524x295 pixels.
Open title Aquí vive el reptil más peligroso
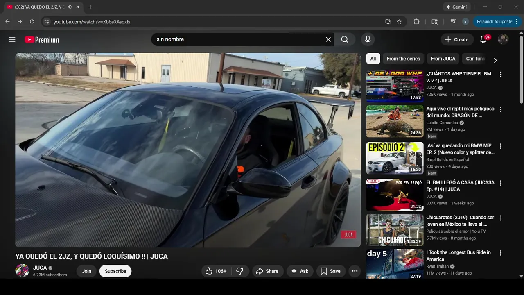tap(460, 112)
